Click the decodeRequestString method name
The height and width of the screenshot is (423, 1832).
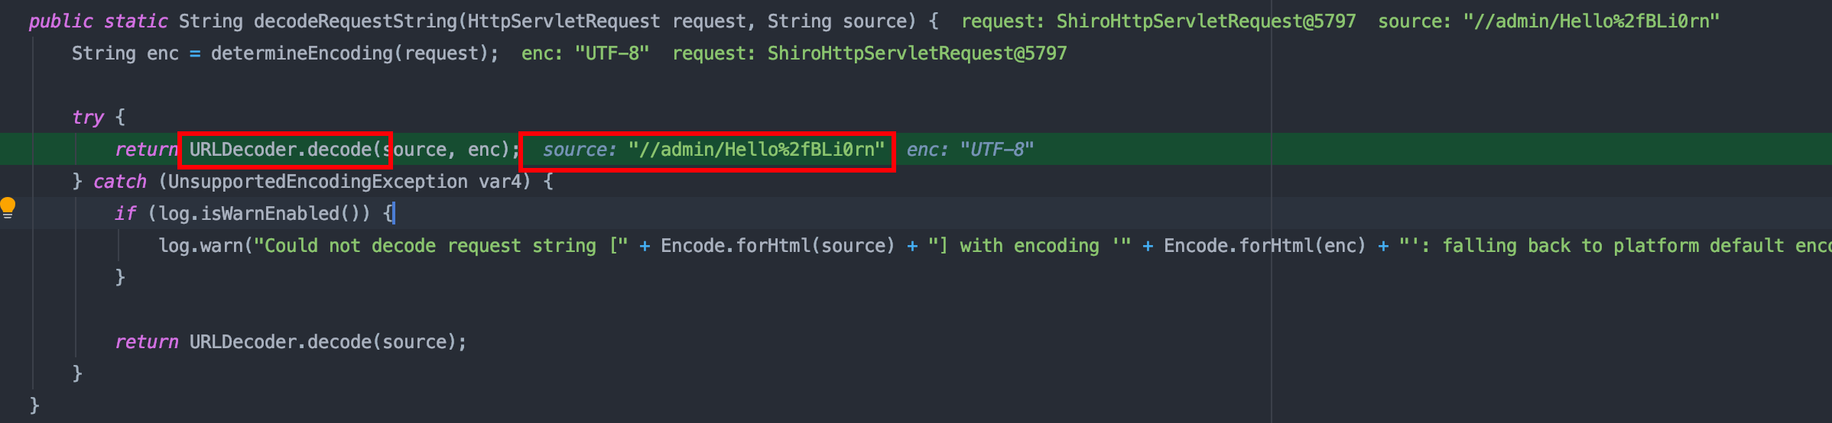pos(355,21)
